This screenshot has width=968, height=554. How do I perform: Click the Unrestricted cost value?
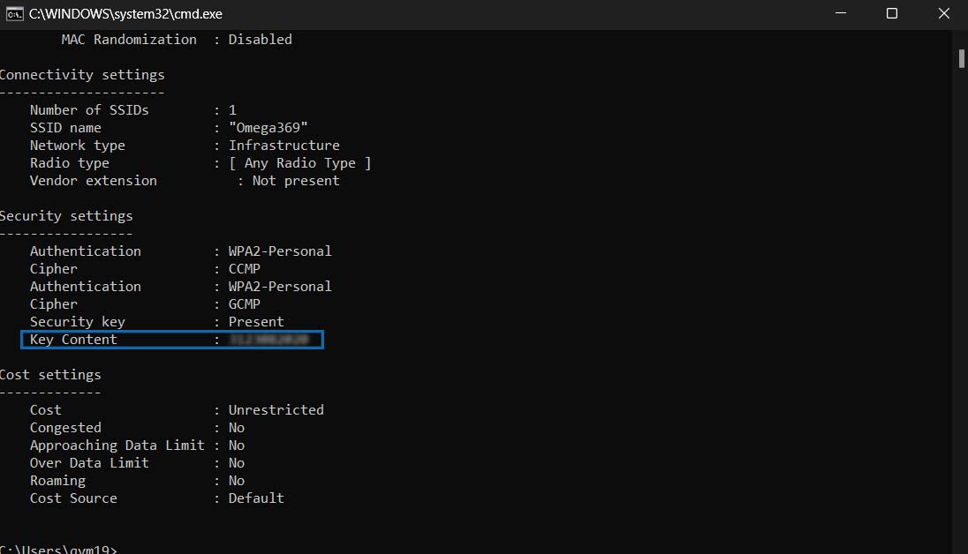point(276,410)
